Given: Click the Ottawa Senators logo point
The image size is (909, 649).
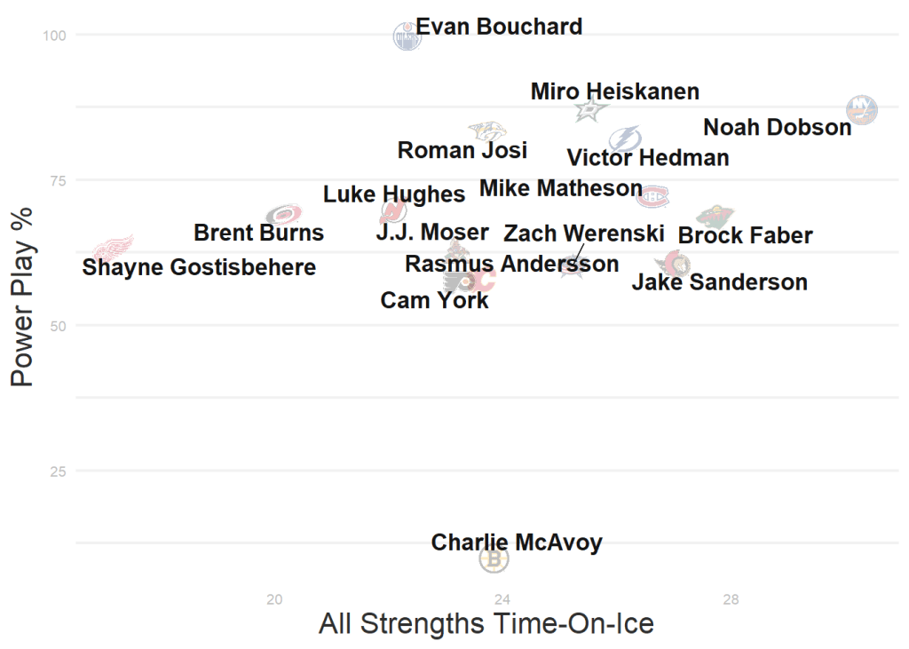Looking at the screenshot, I should point(674,264).
